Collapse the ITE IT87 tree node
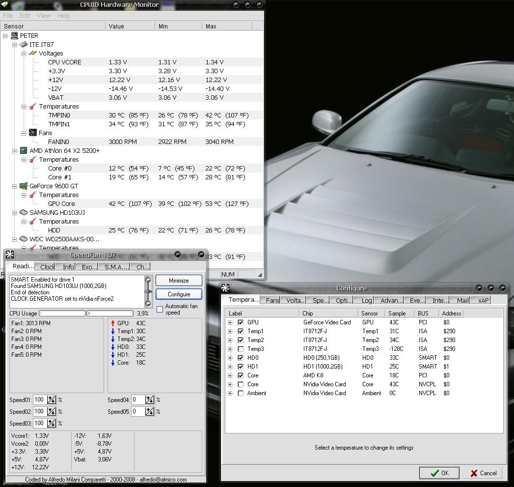 [x=15, y=45]
